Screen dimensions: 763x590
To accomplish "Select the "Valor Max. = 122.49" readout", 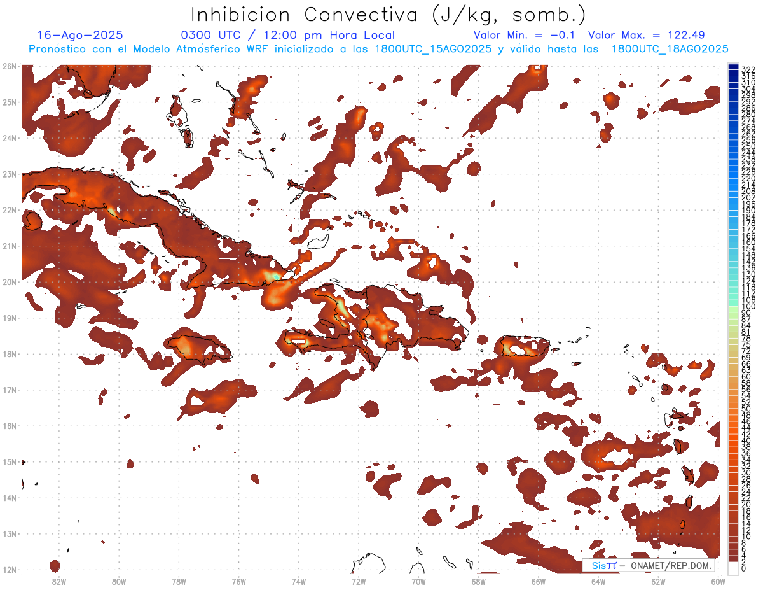I will point(647,35).
